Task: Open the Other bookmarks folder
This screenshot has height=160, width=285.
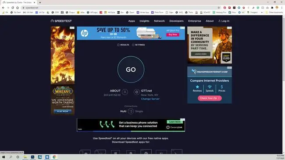Action: 274,12
